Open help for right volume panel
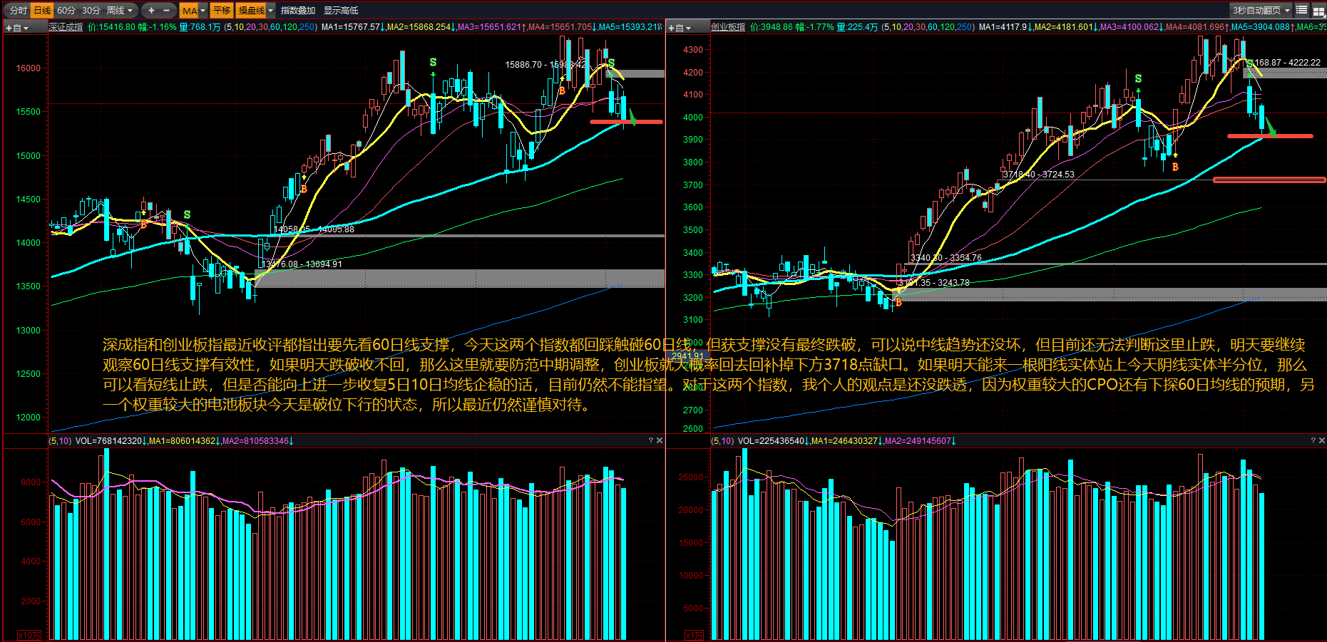The height and width of the screenshot is (642, 1327). pyautogui.click(x=1313, y=440)
